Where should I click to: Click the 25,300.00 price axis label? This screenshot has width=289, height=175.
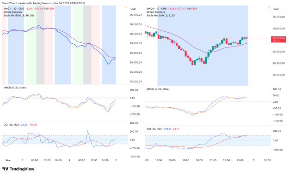coord(278,64)
